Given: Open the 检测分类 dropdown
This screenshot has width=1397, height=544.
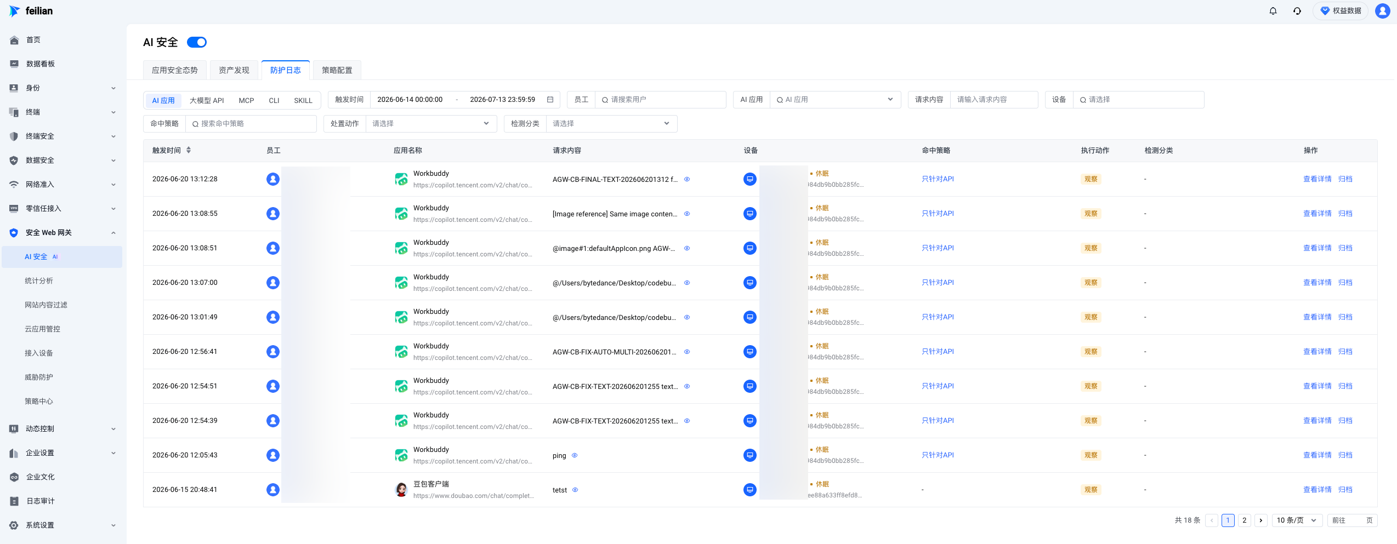Looking at the screenshot, I should [611, 124].
